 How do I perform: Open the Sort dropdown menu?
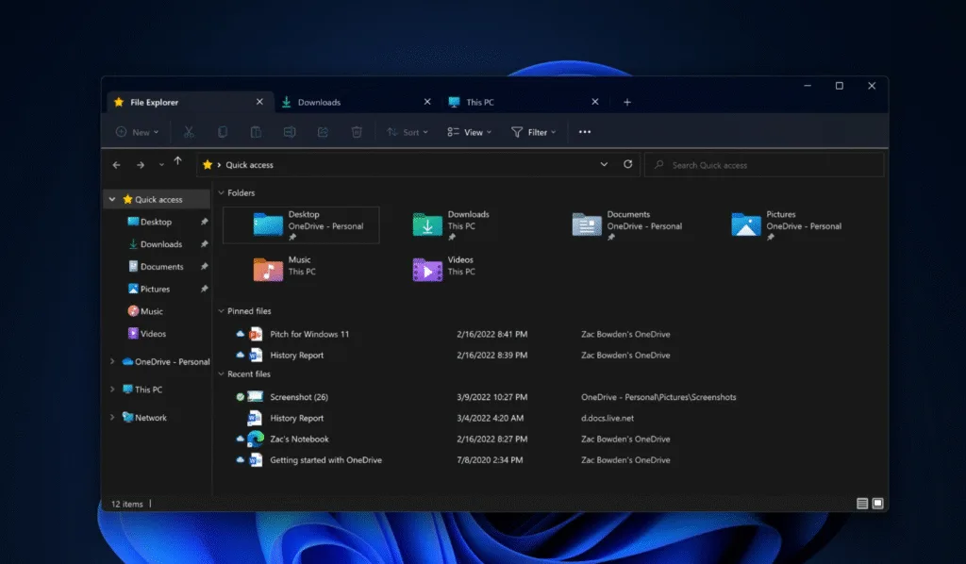[409, 132]
